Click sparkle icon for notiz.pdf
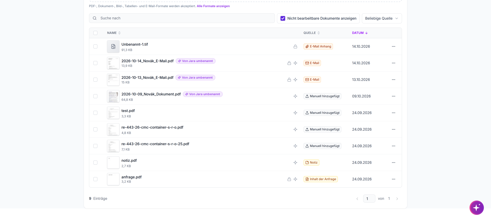 [295, 163]
